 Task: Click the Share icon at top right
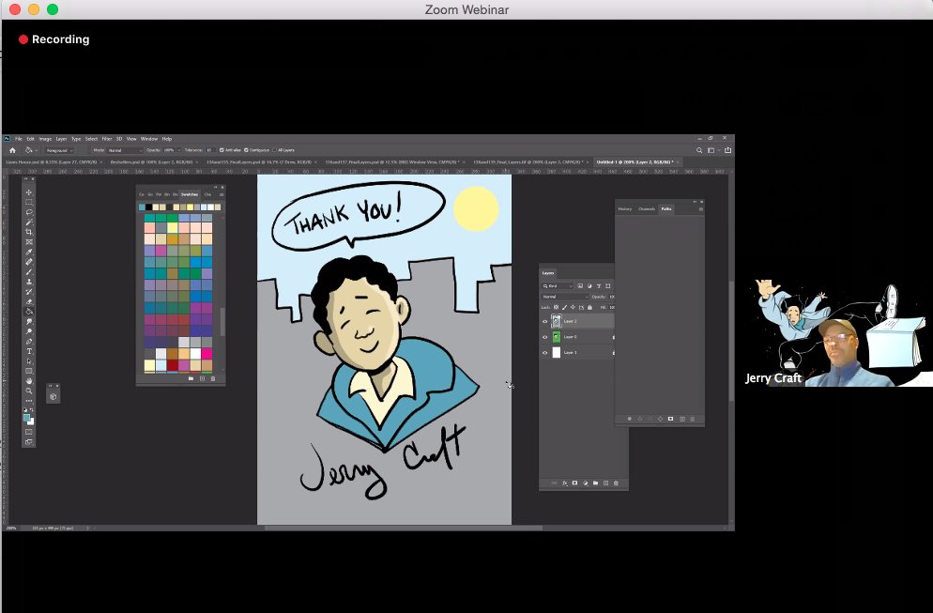pyautogui.click(x=727, y=150)
